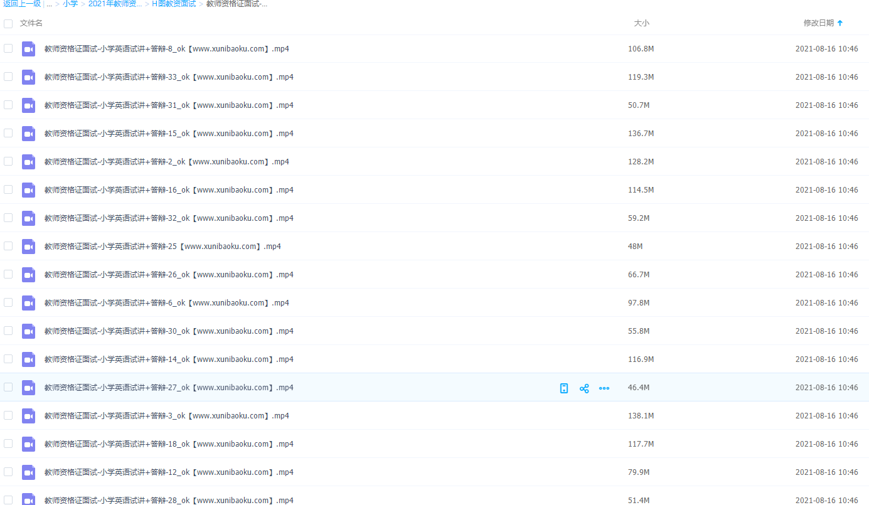Click the sort arrow next to 修改日期

pos(840,23)
